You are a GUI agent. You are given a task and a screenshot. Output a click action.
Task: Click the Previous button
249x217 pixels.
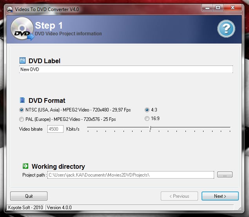179,196
